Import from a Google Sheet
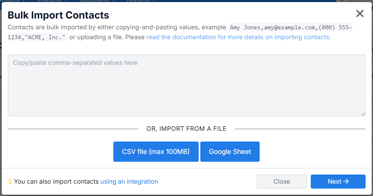The width and height of the screenshot is (373, 196). pos(230,151)
